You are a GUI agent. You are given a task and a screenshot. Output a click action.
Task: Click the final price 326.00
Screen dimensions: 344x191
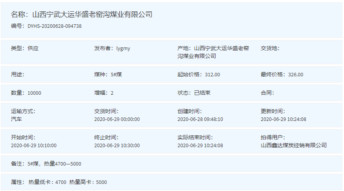[x=296, y=74]
